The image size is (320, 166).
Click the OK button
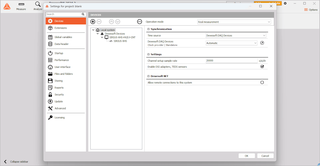point(247,156)
